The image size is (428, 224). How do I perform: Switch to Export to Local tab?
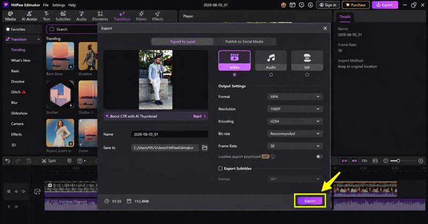[182, 42]
